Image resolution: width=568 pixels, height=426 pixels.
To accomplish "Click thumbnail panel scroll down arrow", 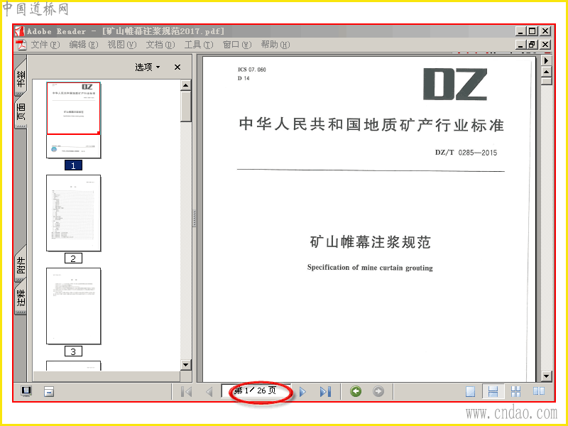I will pyautogui.click(x=186, y=365).
